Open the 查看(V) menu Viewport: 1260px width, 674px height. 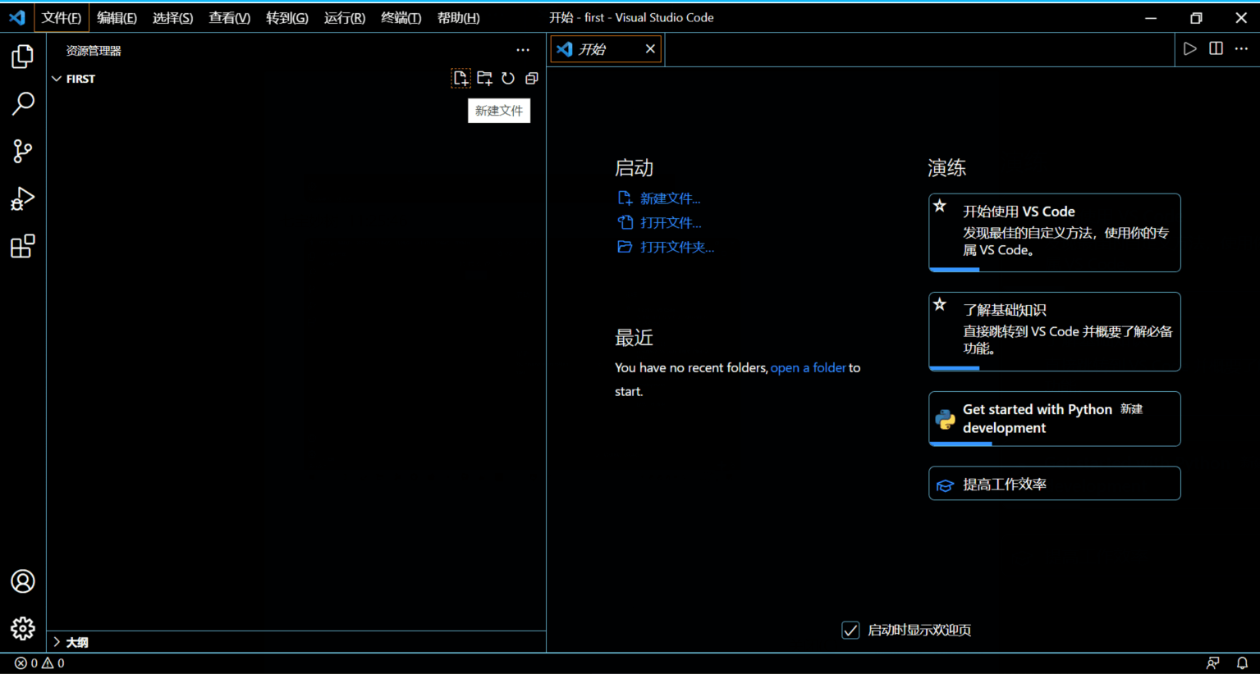point(229,18)
